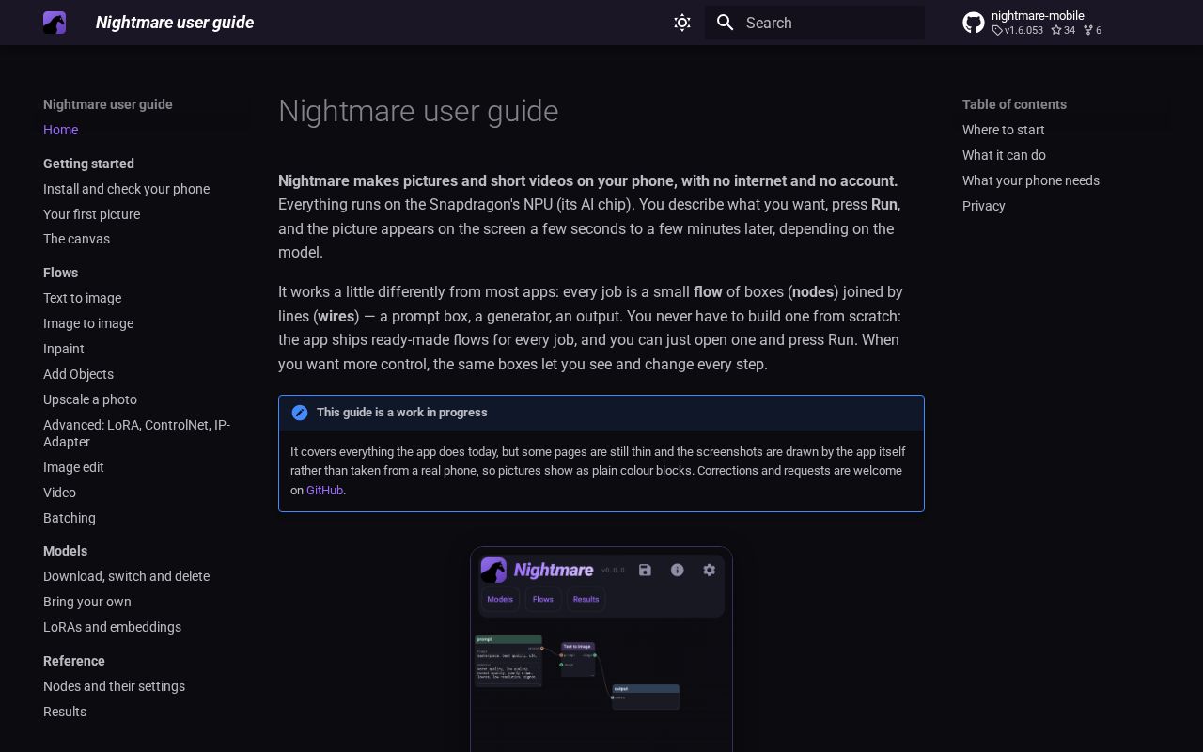Viewport: 1203px width, 752px height.
Task: Jump to the Privacy section
Action: pyautogui.click(x=984, y=206)
